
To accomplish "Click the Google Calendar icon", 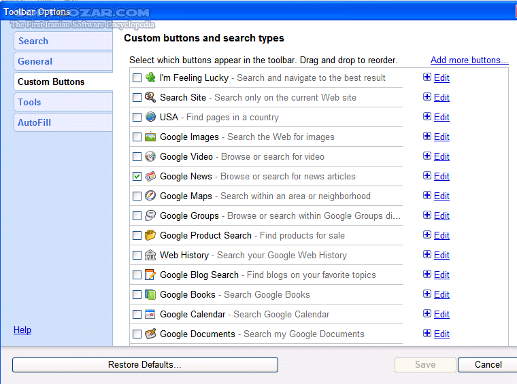I will [150, 314].
